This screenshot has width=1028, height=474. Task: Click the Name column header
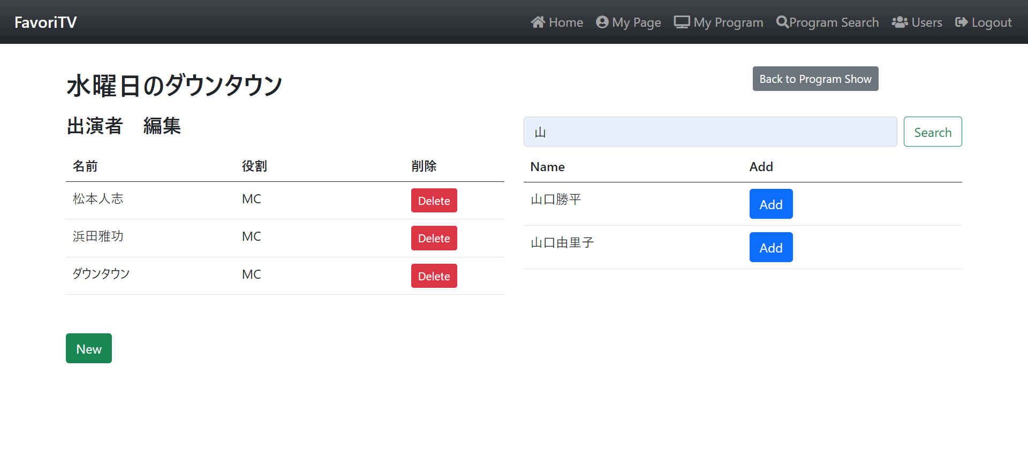[x=548, y=167]
